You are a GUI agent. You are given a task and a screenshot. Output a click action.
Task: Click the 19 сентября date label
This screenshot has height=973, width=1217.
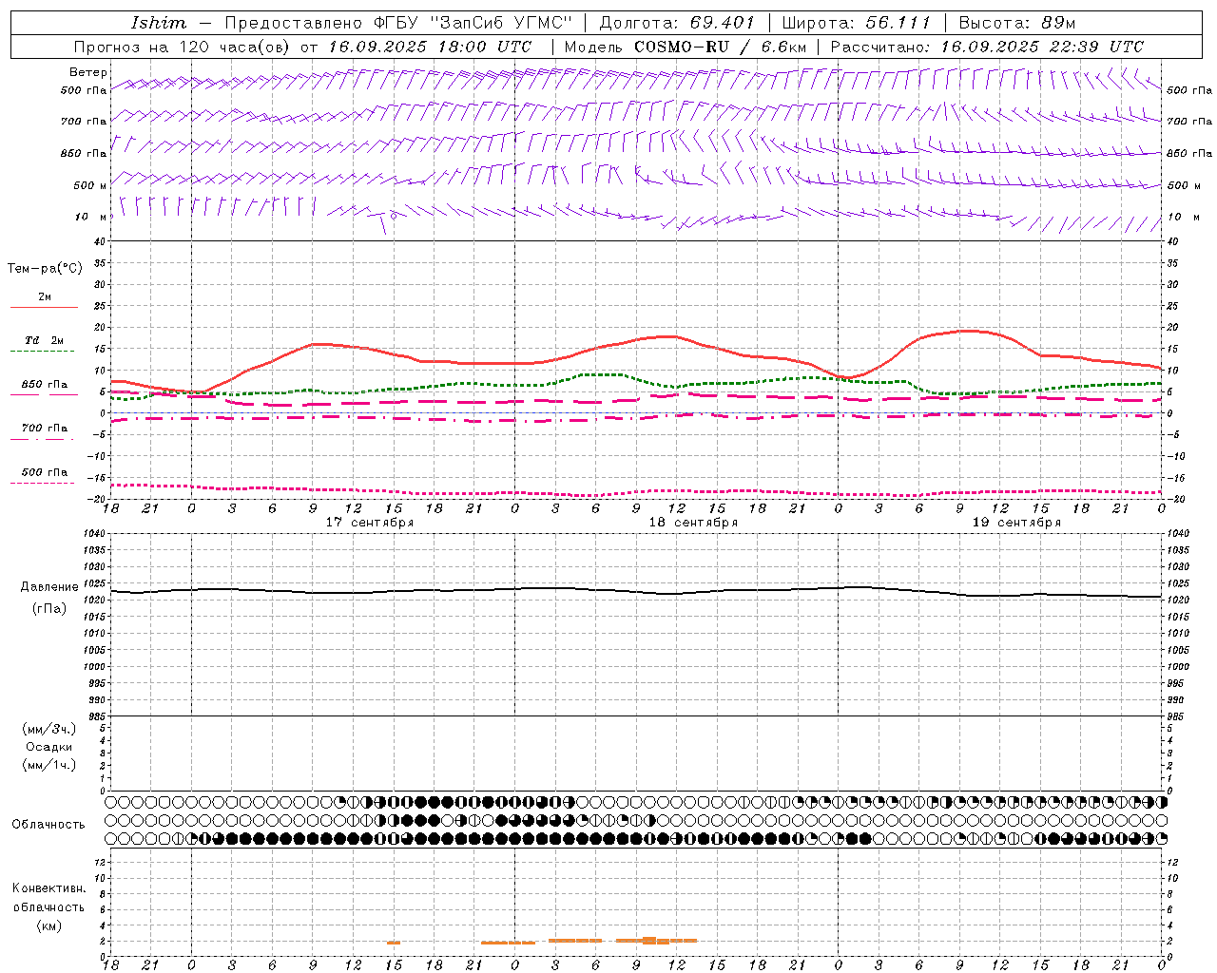tap(1016, 523)
